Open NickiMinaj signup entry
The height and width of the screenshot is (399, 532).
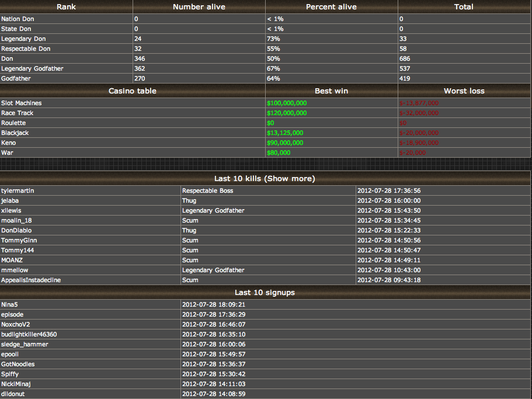pyautogui.click(x=16, y=384)
